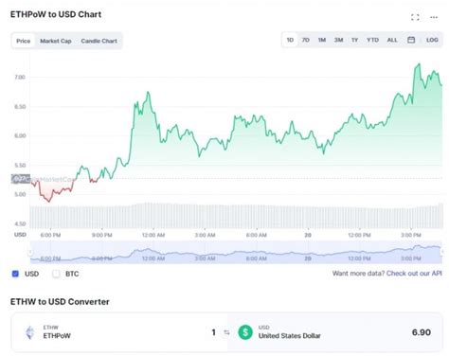Select the ALL time range
Image resolution: width=449 pixels, height=356 pixels.
tap(392, 40)
